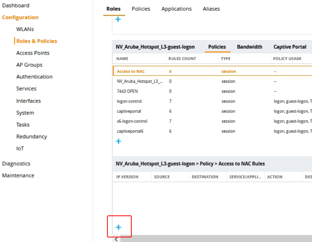
Task: Sort policies by the Rules Count column
Action: pyautogui.click(x=182, y=59)
